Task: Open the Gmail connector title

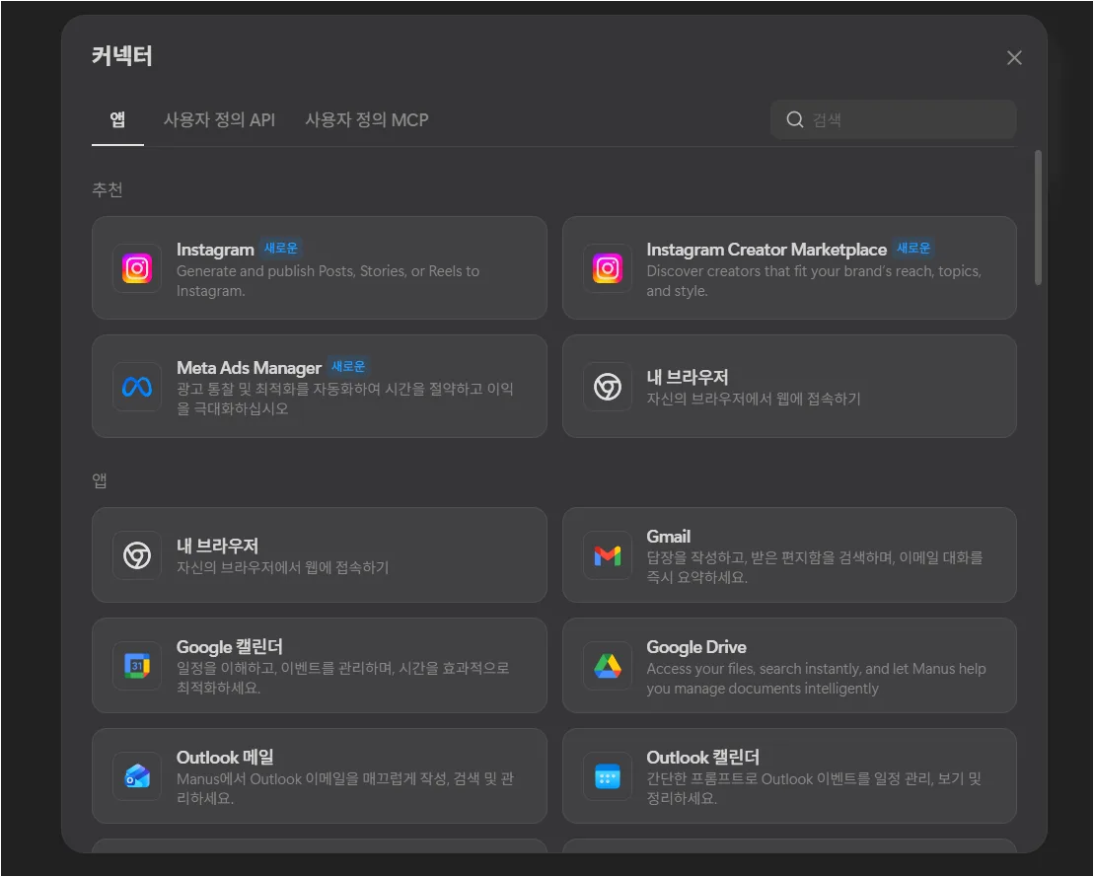Action: [669, 536]
